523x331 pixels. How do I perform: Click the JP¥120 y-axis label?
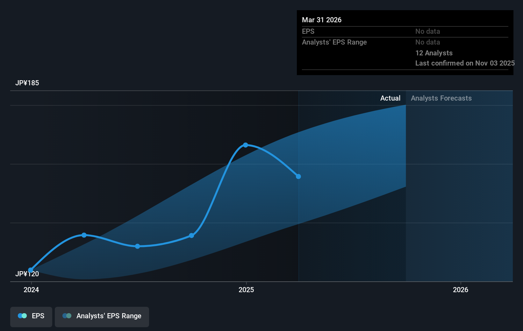point(27,274)
